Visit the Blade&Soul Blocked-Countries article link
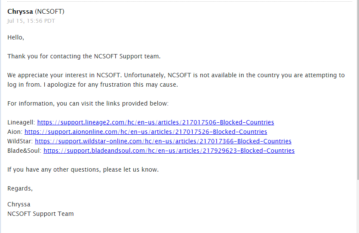The width and height of the screenshot is (359, 233). 169,151
